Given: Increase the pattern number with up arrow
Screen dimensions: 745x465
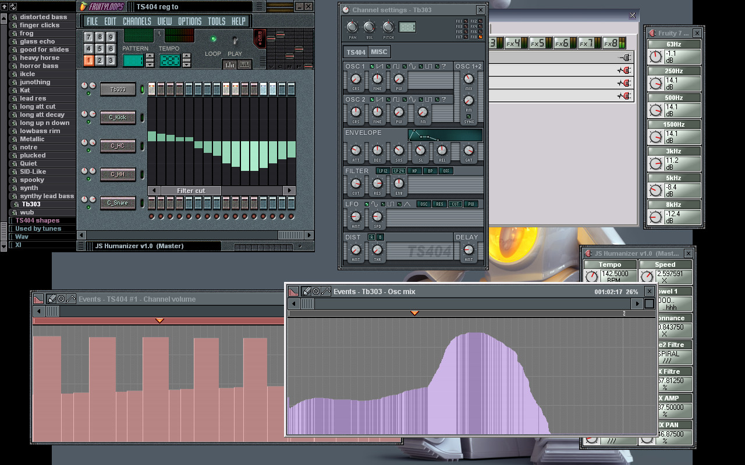Looking at the screenshot, I should coord(150,57).
